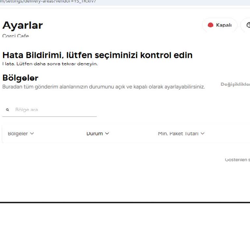Sort by the Bölgeler column header
This screenshot has width=250, height=250.
[21, 133]
